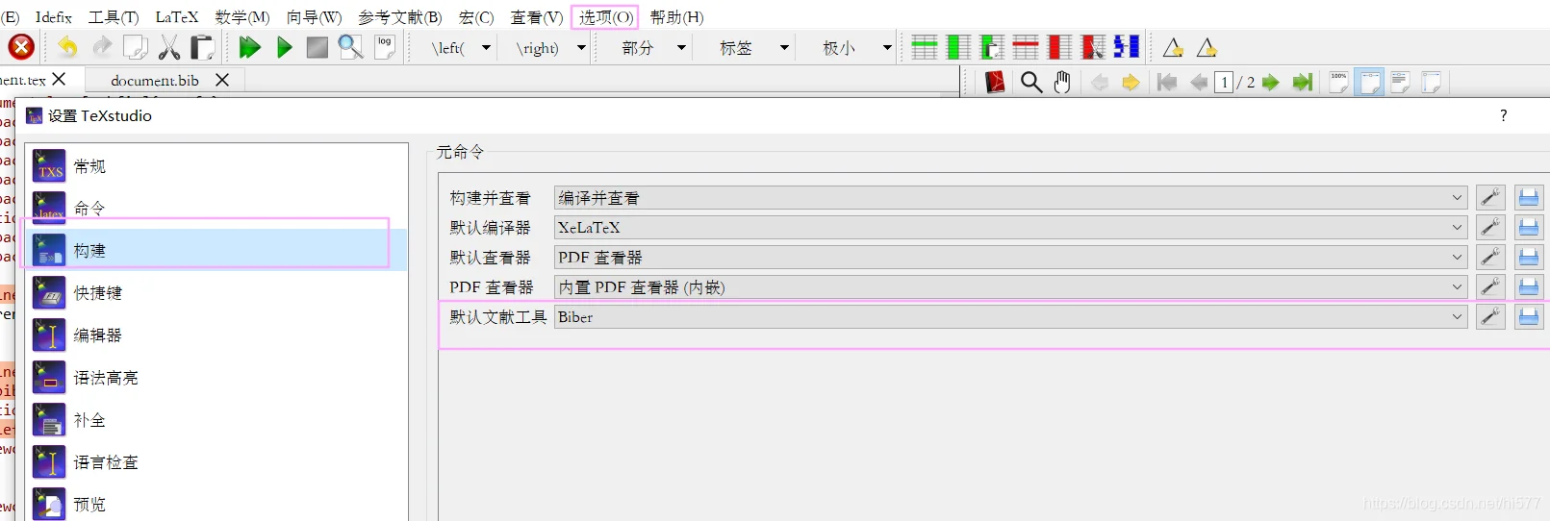Click the single green Compile arrow icon

(x=284, y=47)
